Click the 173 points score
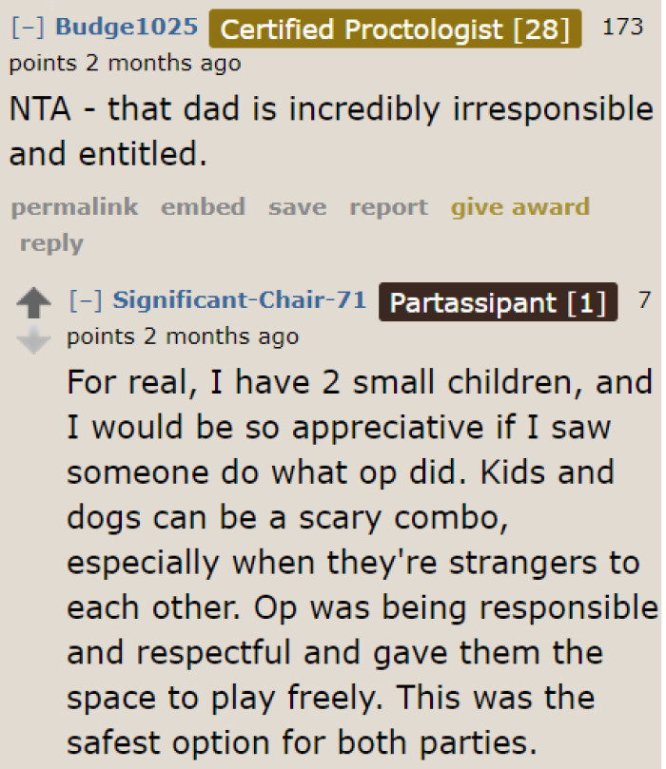This screenshot has width=666, height=769. click(x=622, y=27)
